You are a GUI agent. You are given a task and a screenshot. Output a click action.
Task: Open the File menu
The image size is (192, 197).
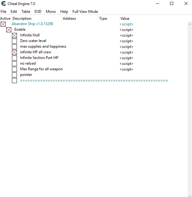coord(3,12)
